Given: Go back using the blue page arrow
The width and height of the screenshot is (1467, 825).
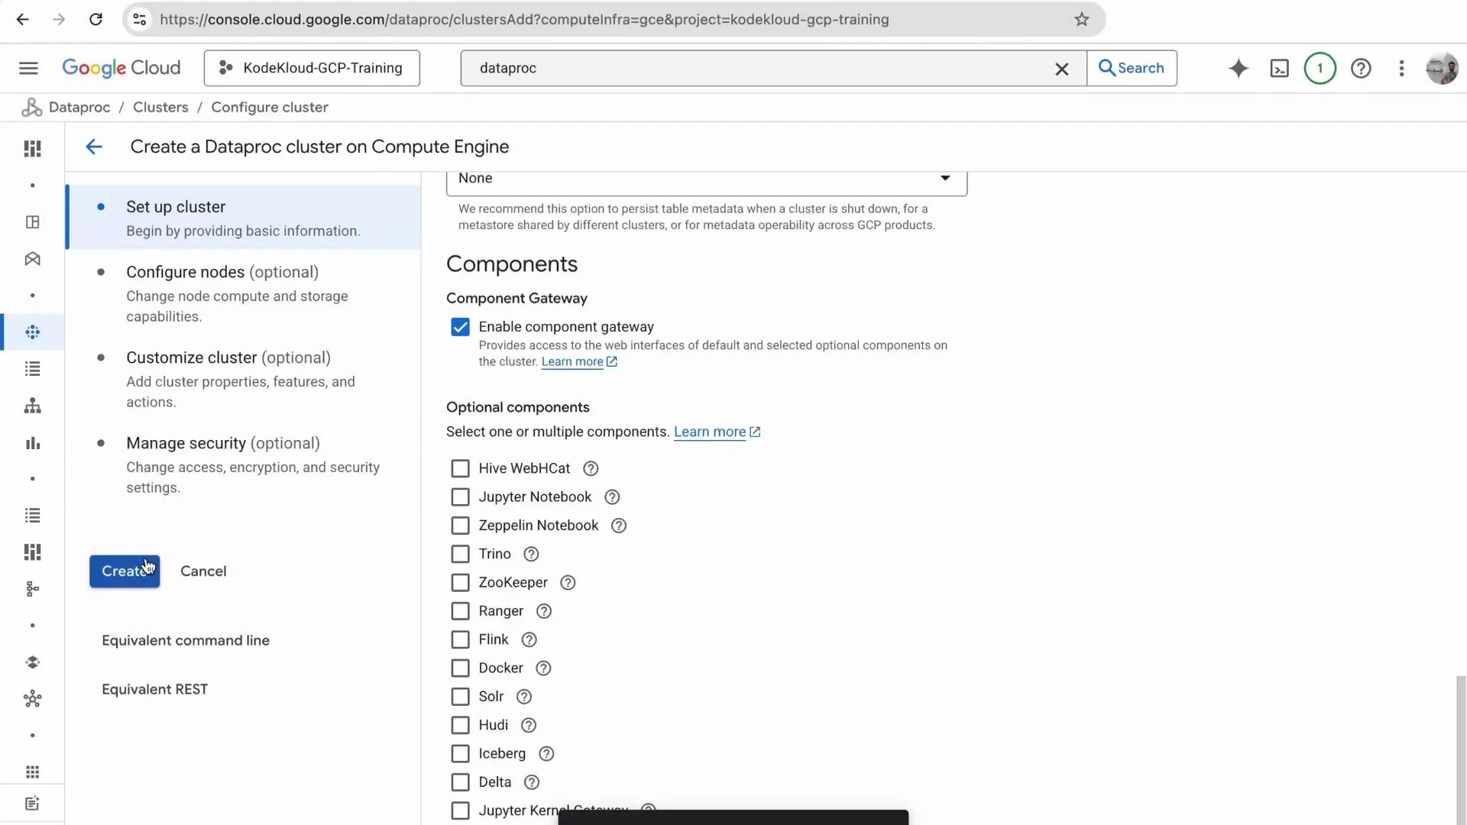Looking at the screenshot, I should [x=93, y=147].
